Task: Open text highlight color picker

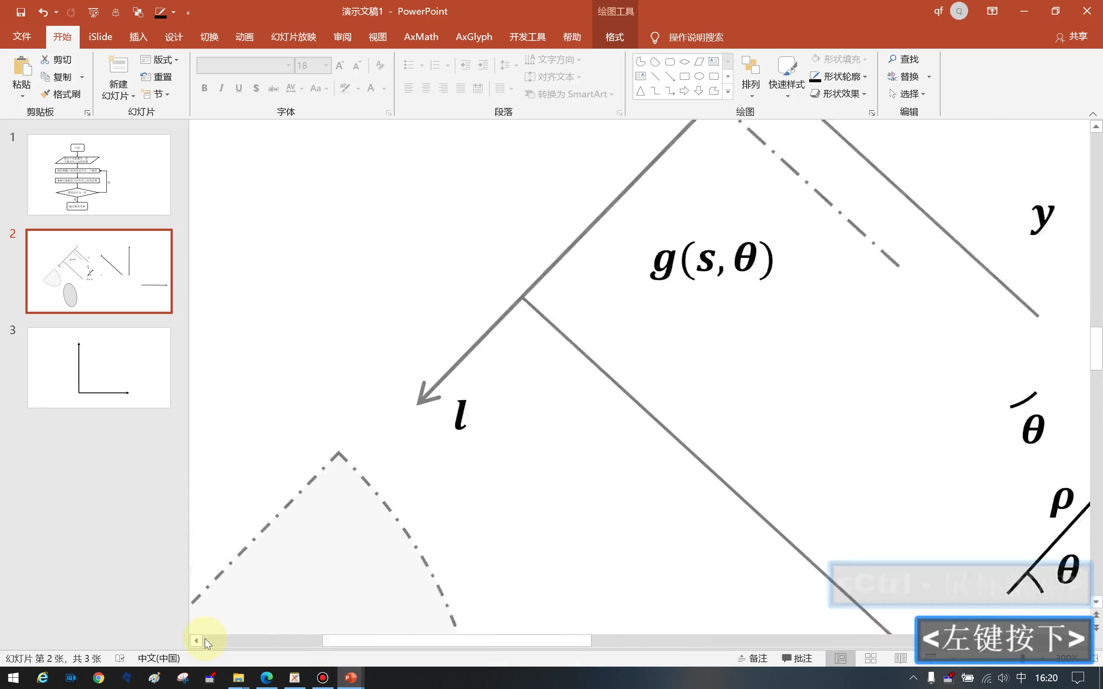Action: click(345, 88)
